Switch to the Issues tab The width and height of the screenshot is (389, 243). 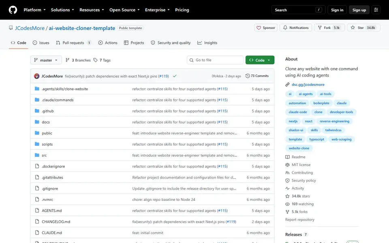[x=41, y=43]
